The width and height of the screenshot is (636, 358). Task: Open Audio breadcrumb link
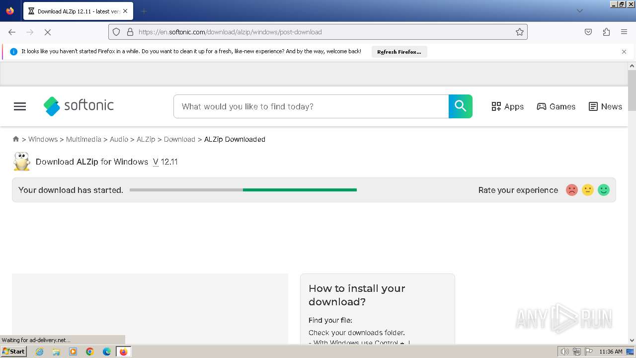tap(119, 139)
